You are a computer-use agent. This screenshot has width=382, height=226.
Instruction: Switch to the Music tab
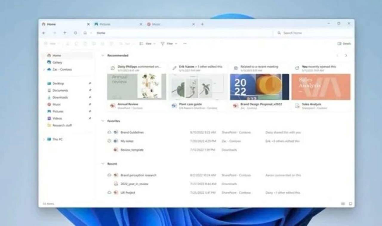point(156,24)
